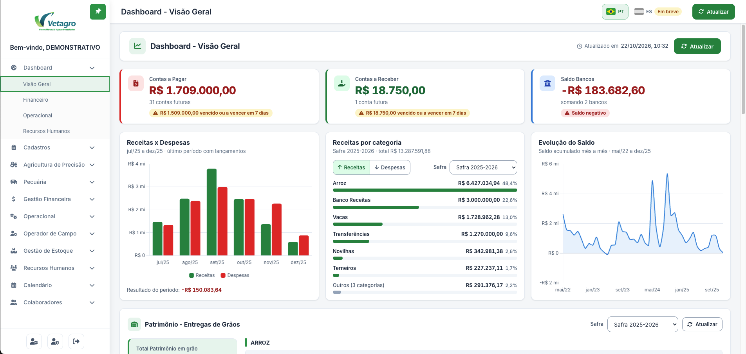The image size is (746, 354).
Task: Click the Resultado do período value -R$ 150.083,64
Action: pos(202,290)
